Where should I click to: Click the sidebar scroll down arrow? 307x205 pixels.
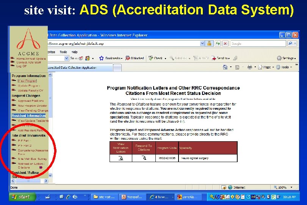point(50,175)
